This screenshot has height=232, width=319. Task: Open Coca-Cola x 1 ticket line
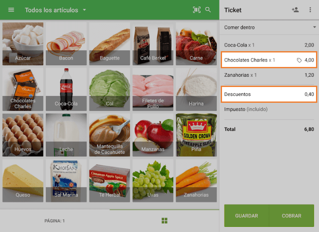(269, 45)
